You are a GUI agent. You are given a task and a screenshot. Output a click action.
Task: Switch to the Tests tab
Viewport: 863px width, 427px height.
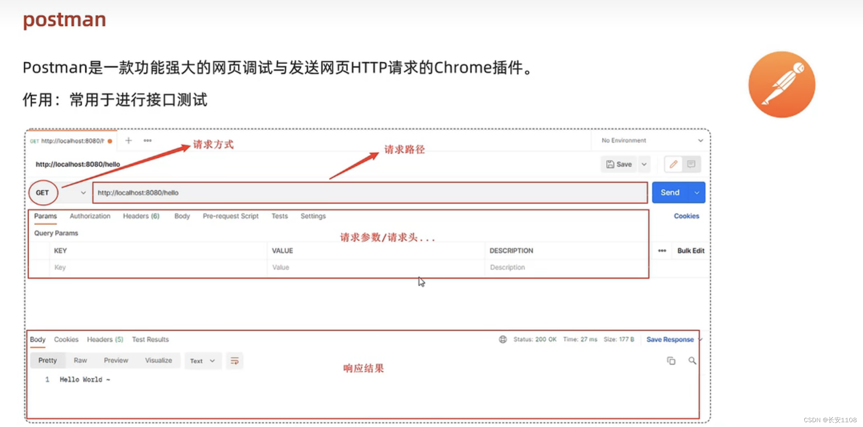[x=279, y=216]
